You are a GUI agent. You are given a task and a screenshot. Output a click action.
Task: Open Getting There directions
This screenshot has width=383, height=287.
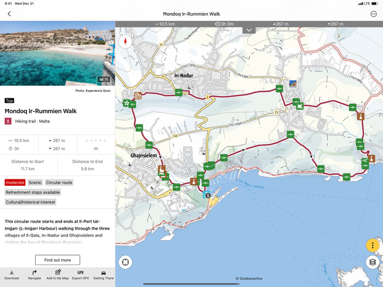pyautogui.click(x=103, y=275)
